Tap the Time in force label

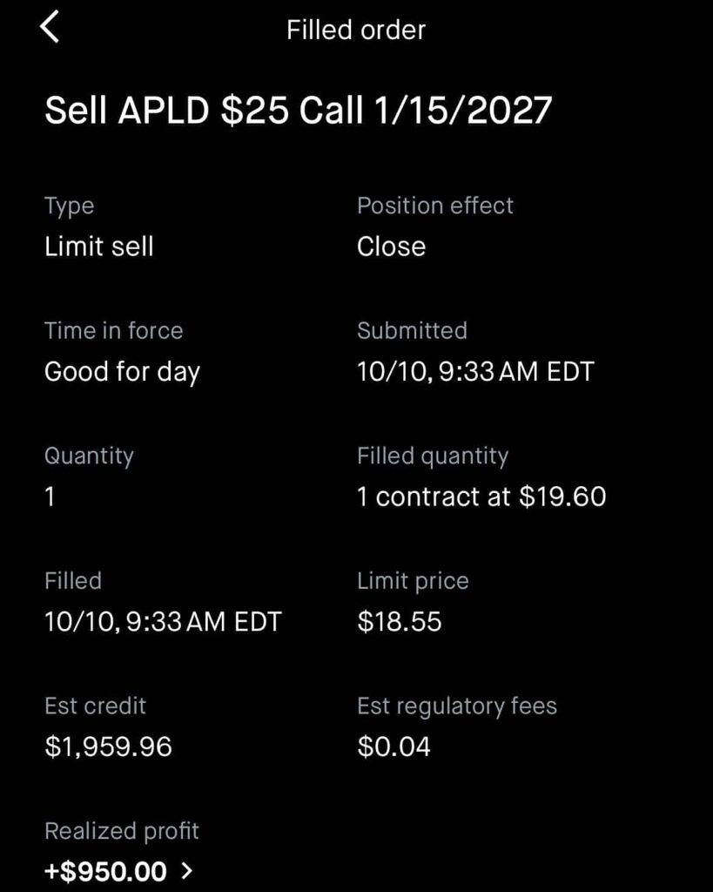[x=113, y=331]
